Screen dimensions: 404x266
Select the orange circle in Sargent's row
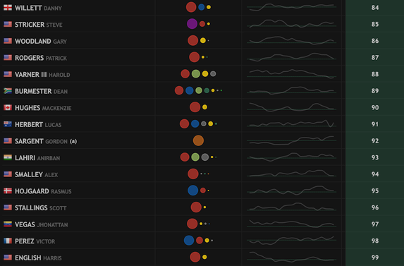pos(198,140)
